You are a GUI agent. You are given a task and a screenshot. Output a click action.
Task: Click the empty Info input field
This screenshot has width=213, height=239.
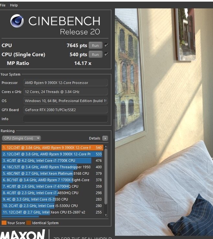click(x=65, y=119)
